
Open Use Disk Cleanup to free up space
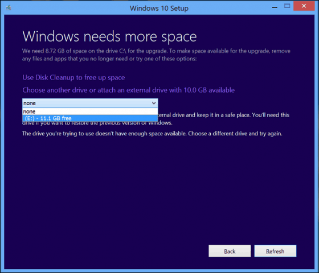point(73,77)
